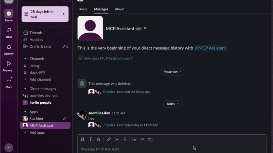Viewport: 273px width, 153px height.
Task: Switch to the Home tab
Action: [x=83, y=9]
